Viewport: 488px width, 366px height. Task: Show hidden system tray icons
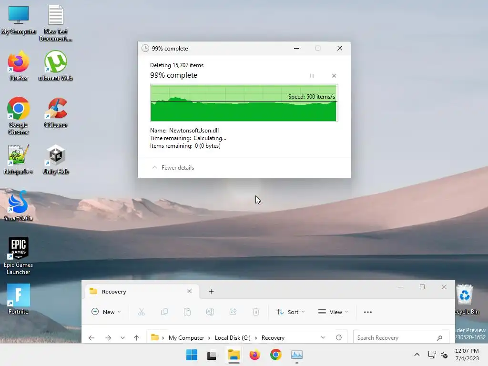point(417,355)
